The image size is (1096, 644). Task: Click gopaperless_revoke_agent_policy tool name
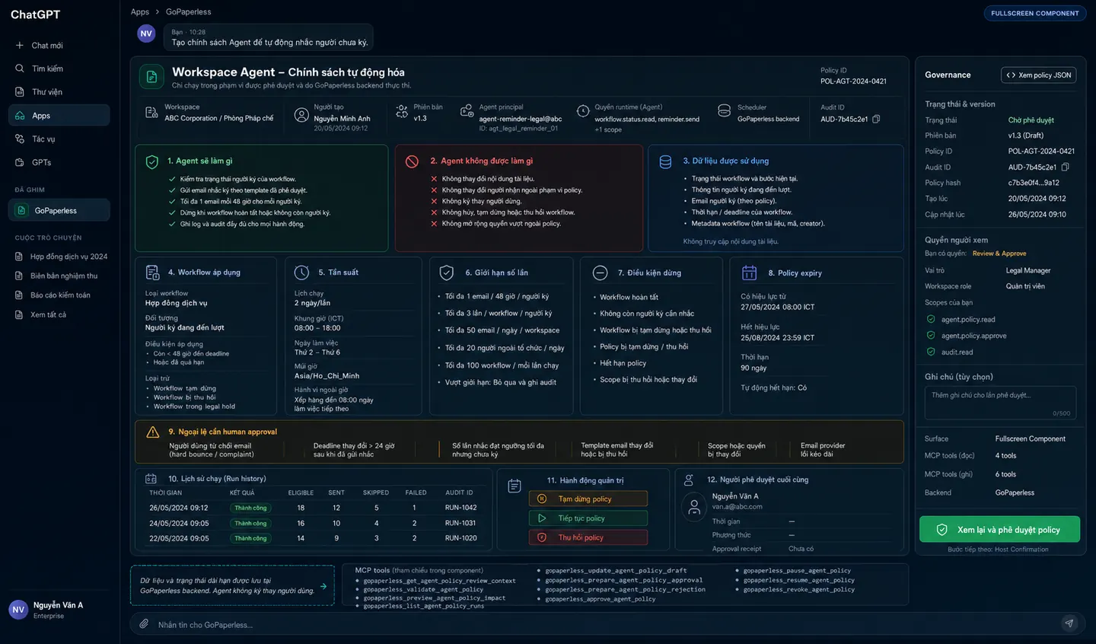pyautogui.click(x=798, y=589)
